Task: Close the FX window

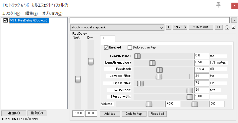Action: [234, 6]
